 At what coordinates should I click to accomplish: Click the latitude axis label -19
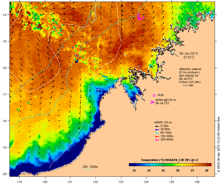(4, 147)
